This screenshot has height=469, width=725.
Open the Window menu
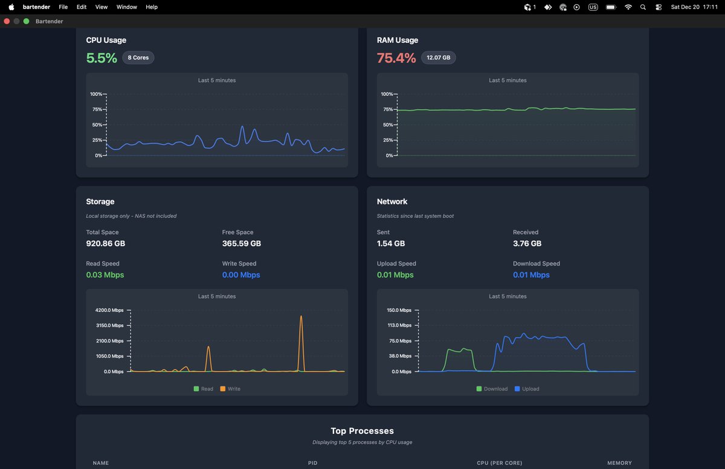[127, 7]
